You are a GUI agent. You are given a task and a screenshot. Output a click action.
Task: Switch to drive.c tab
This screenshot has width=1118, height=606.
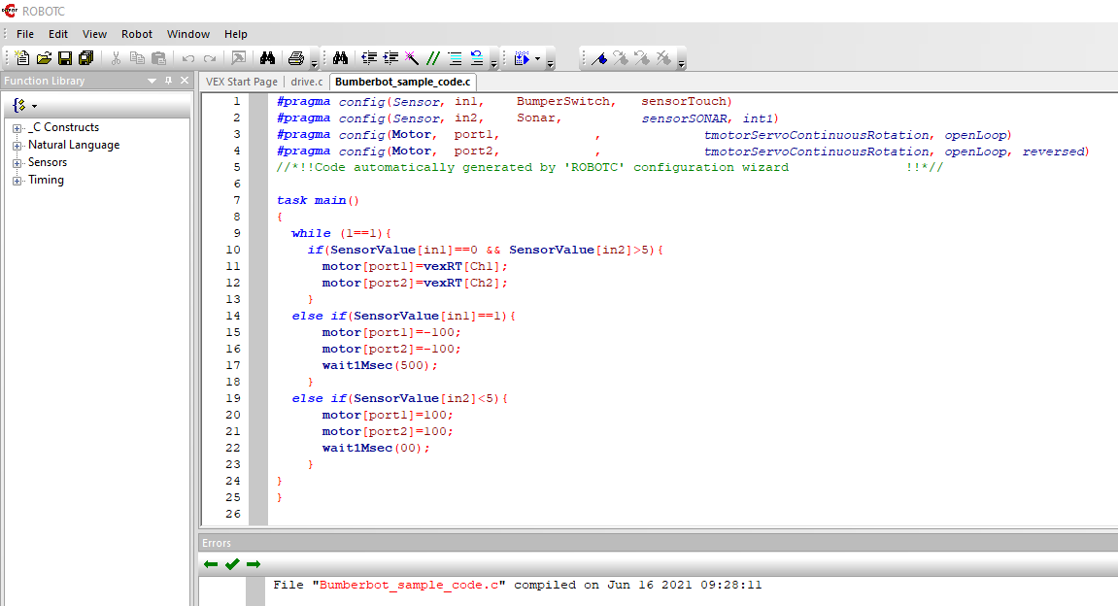[x=307, y=82]
